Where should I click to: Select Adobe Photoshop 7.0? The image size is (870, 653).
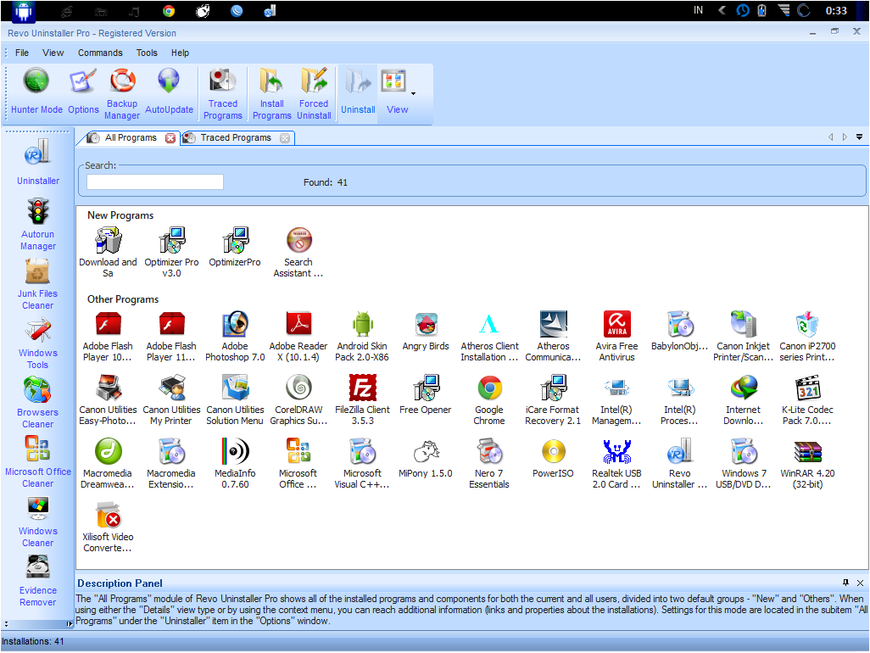pyautogui.click(x=235, y=336)
